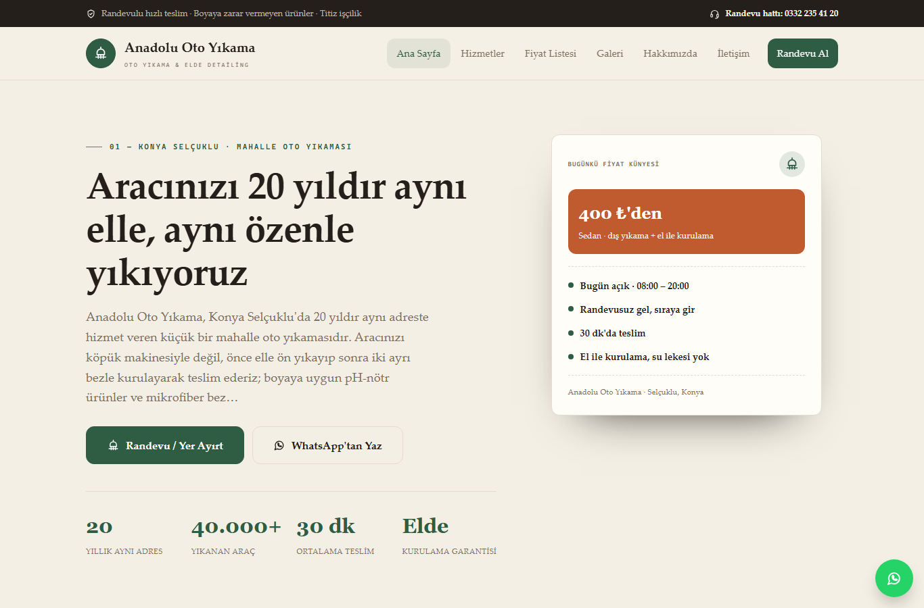Click the 20 stat figure above YILLIK AYNI ADRES
Viewport: 924px width, 608px height.
point(99,526)
